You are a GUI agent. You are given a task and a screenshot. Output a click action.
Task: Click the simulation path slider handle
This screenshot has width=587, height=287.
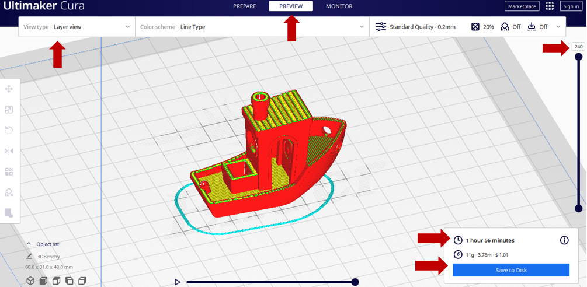coord(355,282)
